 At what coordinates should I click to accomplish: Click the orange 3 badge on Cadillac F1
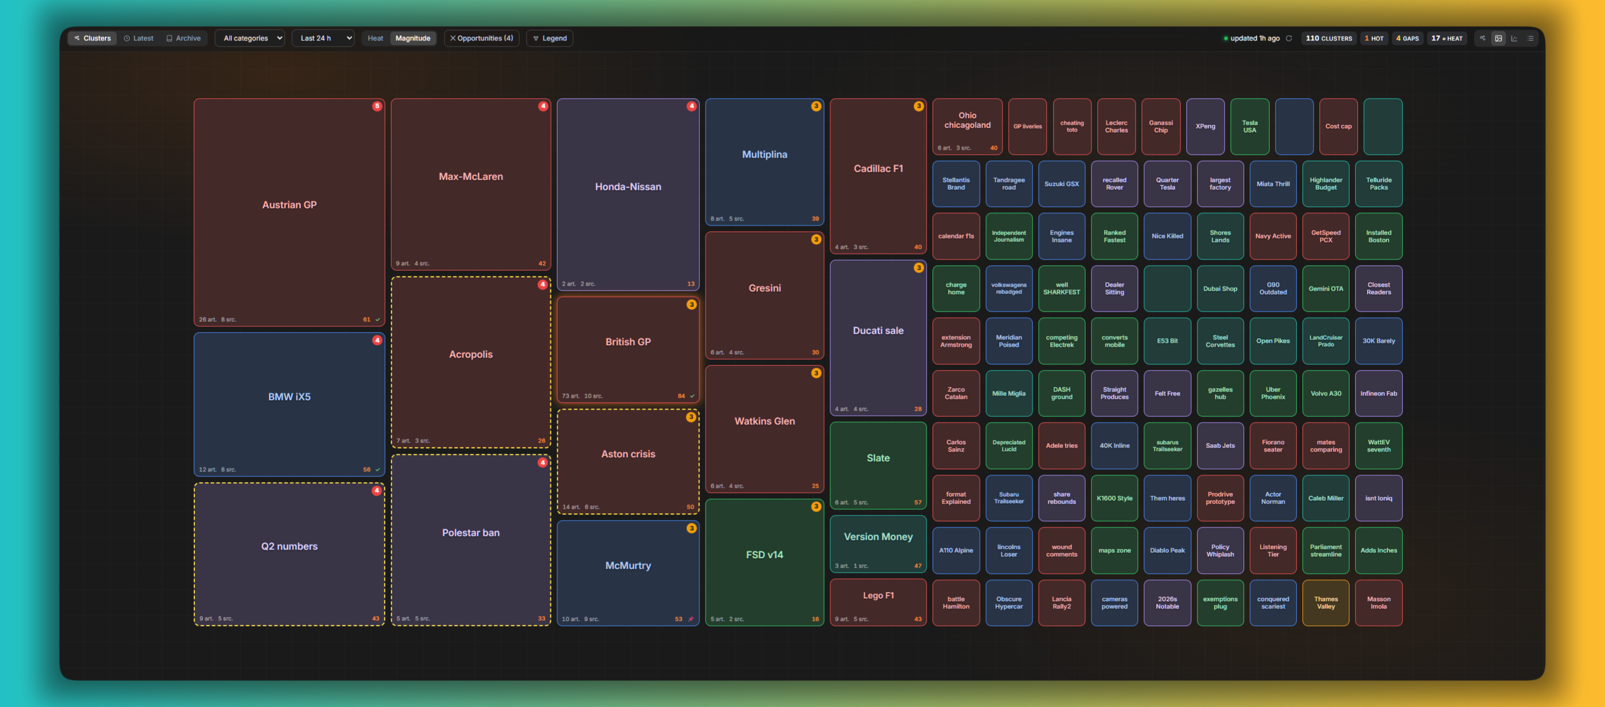tap(918, 106)
